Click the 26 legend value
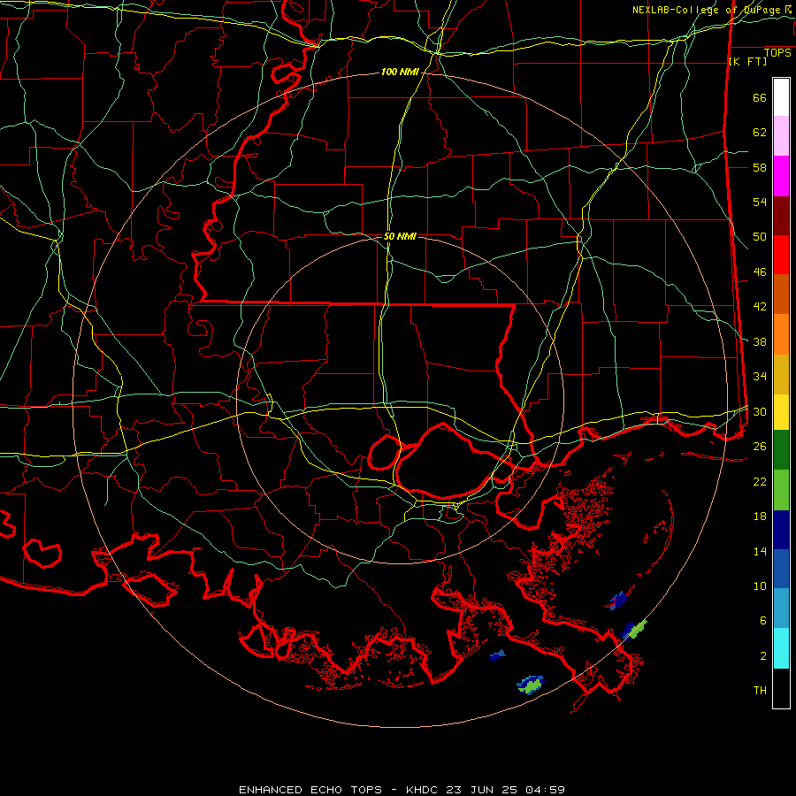Image resolution: width=796 pixels, height=796 pixels. click(x=760, y=447)
